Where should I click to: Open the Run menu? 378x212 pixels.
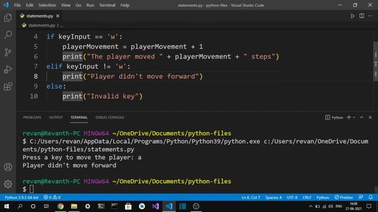tap(90, 5)
